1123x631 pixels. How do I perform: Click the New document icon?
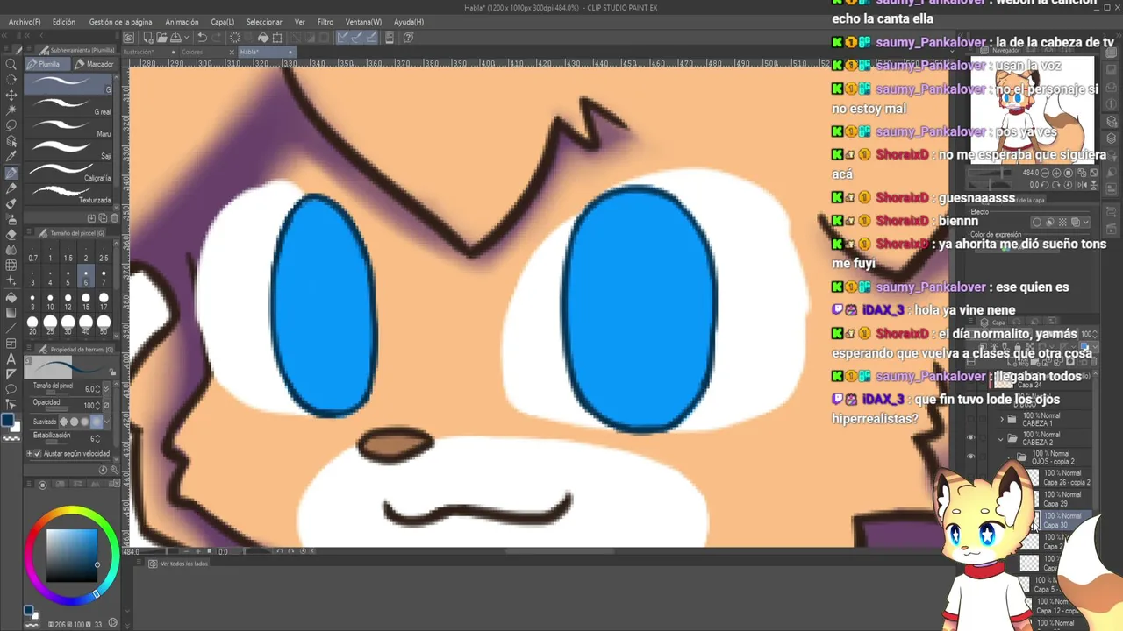point(148,38)
